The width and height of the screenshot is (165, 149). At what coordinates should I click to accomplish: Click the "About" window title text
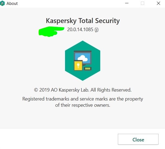point(12,4)
